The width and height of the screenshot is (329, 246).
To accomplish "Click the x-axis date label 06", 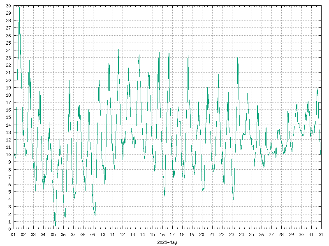I will click(x=63, y=235).
